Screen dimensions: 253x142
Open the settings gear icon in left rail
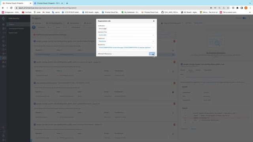[3, 66]
